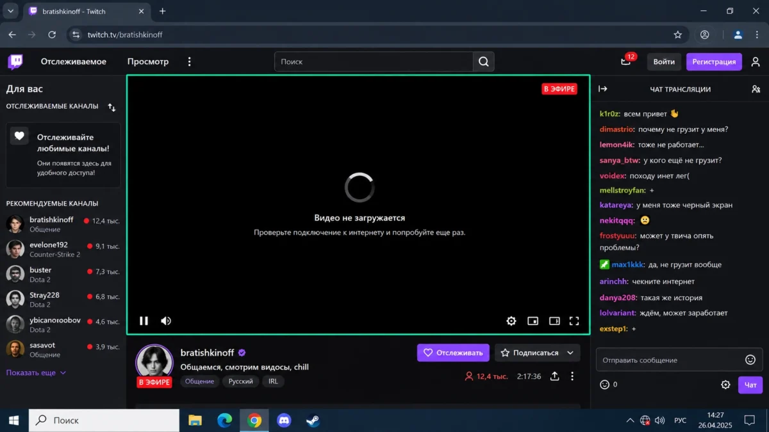Screen dimensions: 769x432
Task: Open Microsoft Edge from the taskbar
Action: pyautogui.click(x=224, y=420)
